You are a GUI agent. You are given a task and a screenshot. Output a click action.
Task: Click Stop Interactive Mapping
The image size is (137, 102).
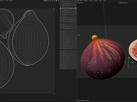68,22
